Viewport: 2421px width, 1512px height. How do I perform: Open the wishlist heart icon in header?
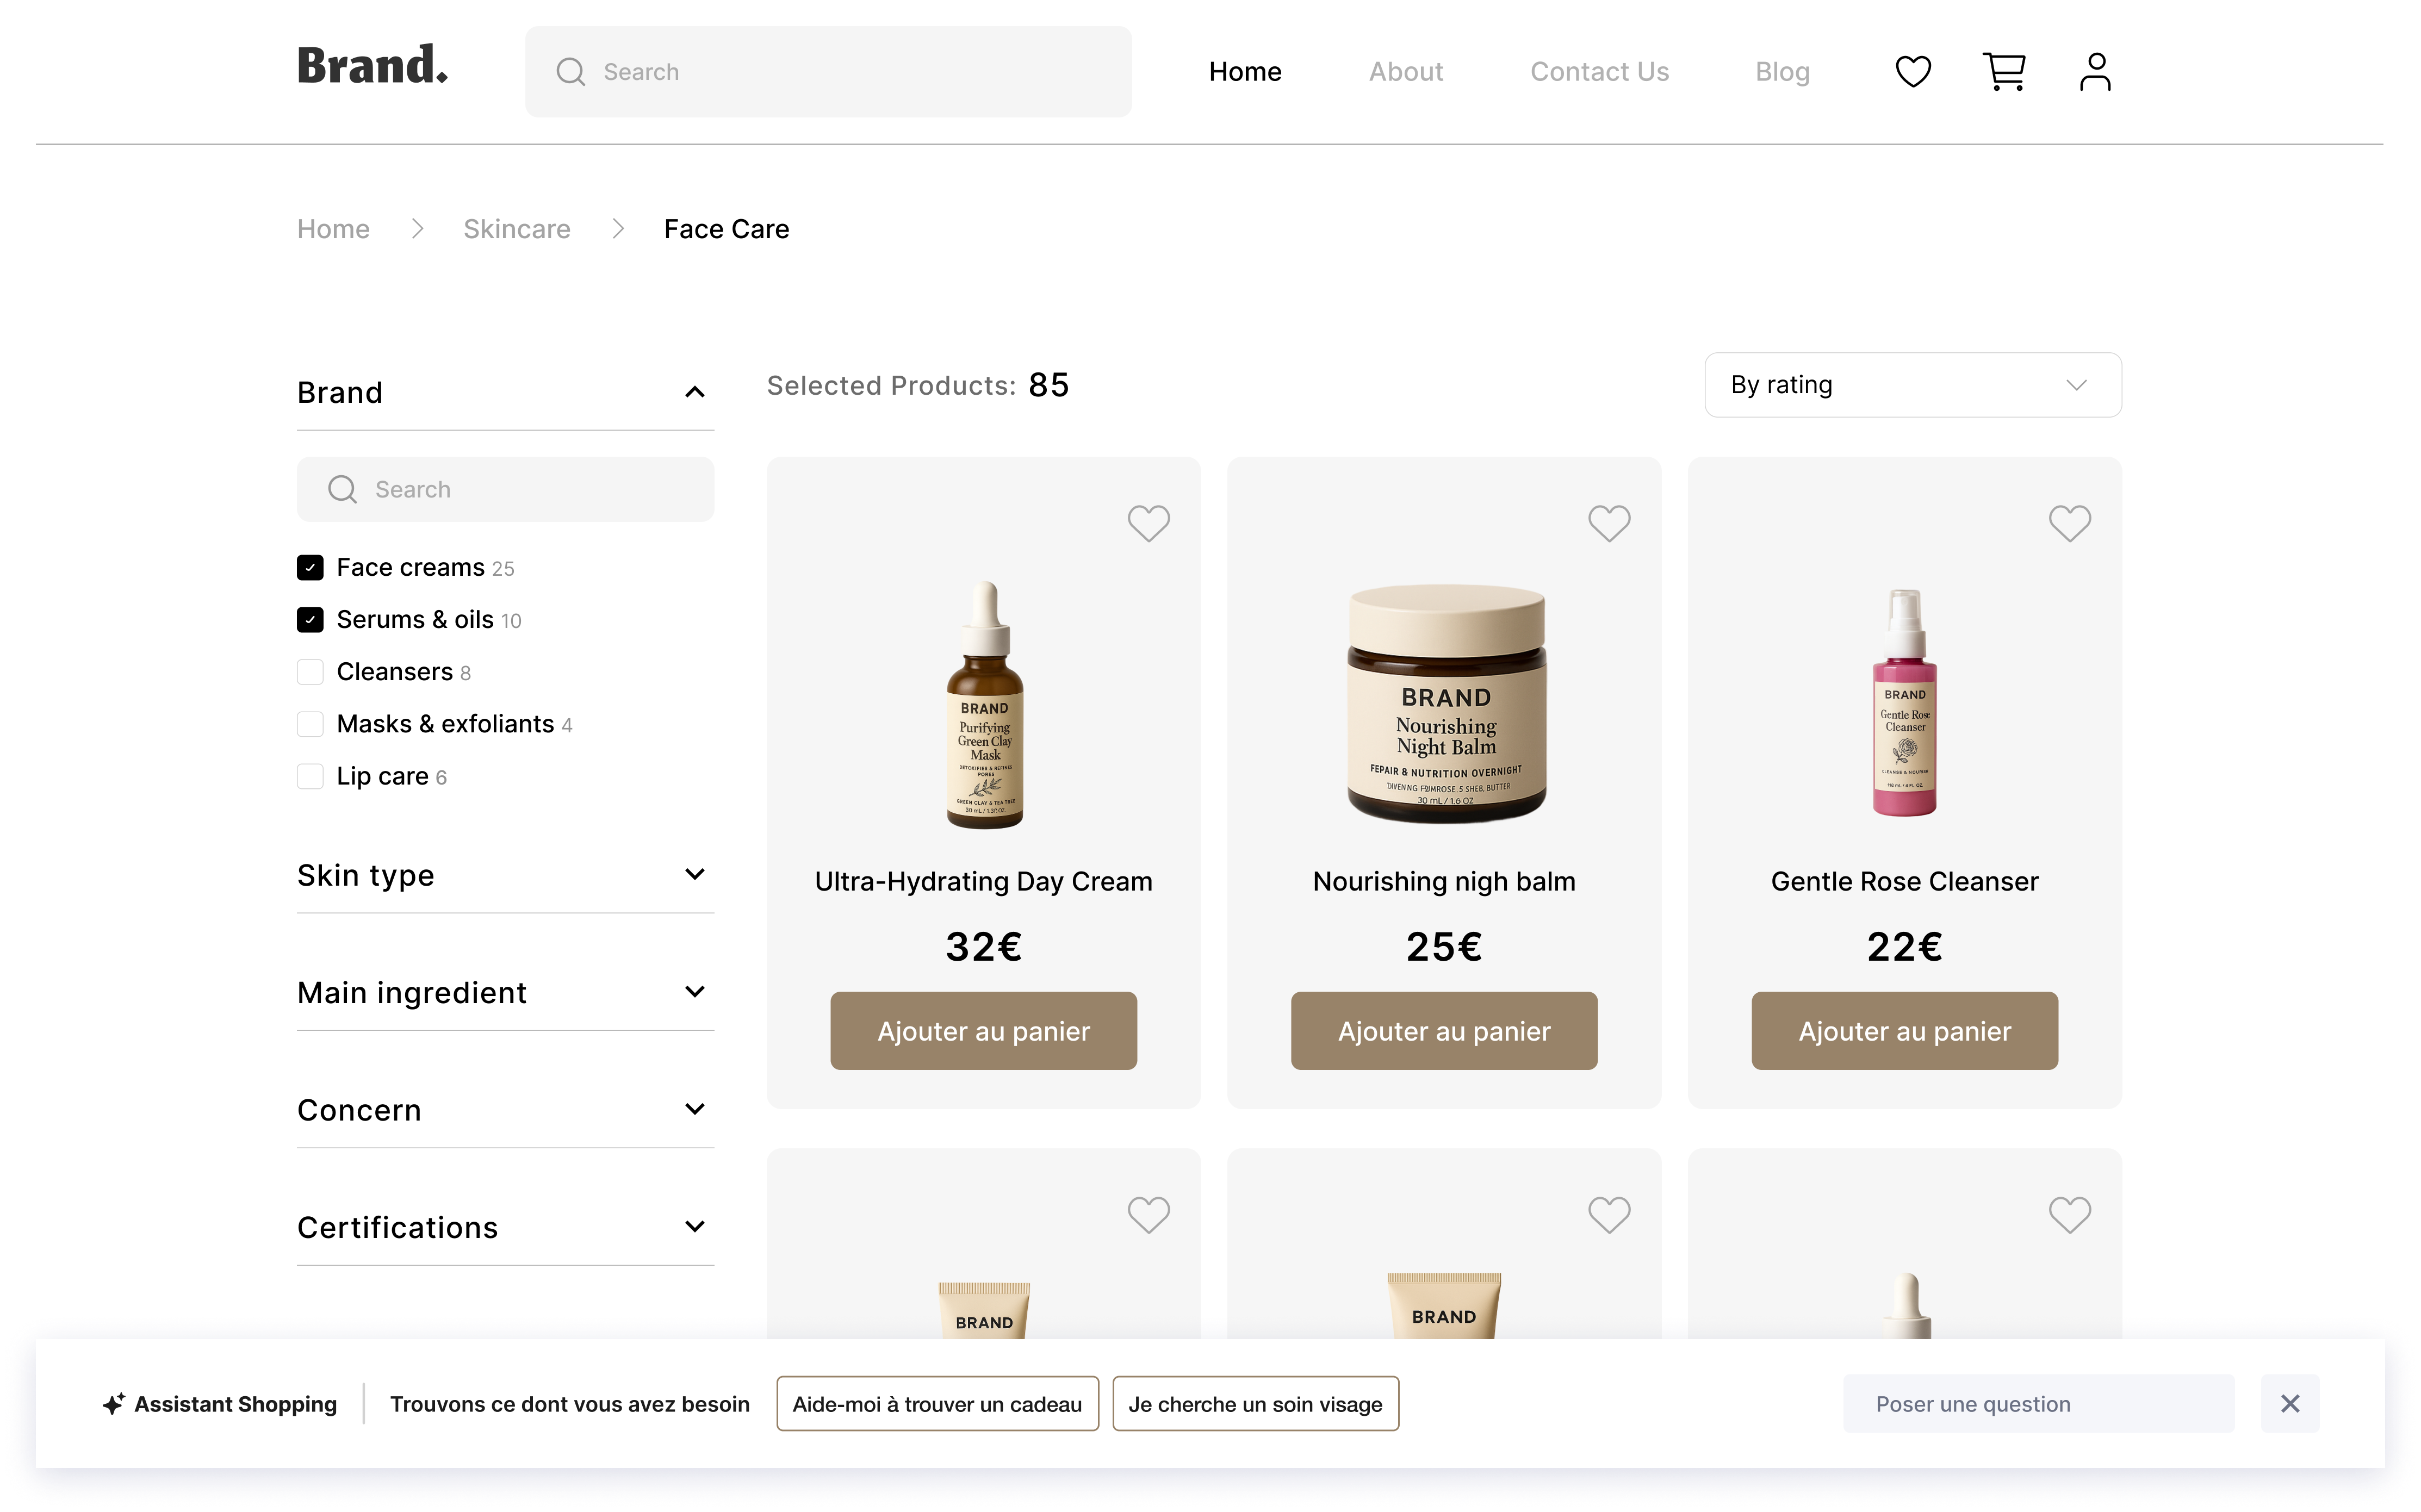(x=1912, y=72)
